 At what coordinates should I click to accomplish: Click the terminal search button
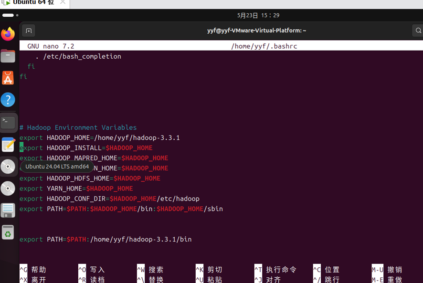click(417, 31)
